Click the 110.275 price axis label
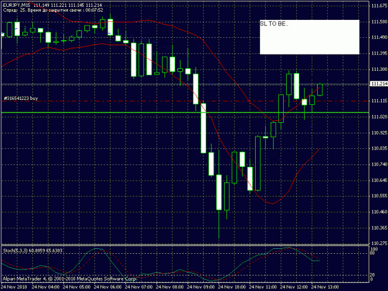388x291 pixels. click(379, 243)
